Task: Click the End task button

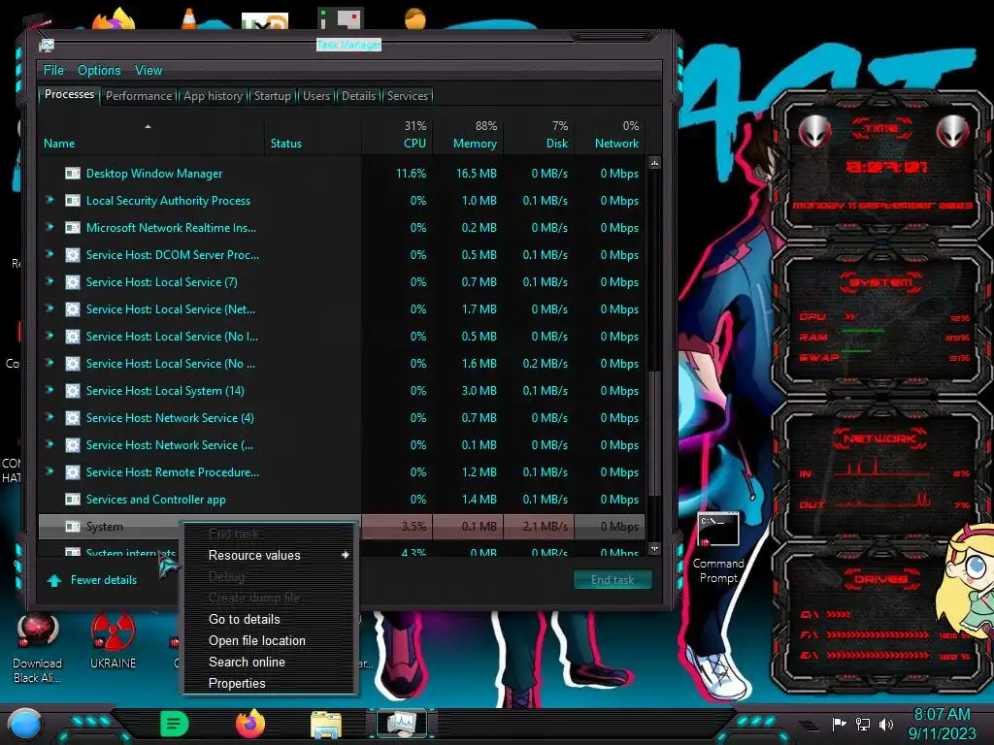Action: [x=613, y=580]
